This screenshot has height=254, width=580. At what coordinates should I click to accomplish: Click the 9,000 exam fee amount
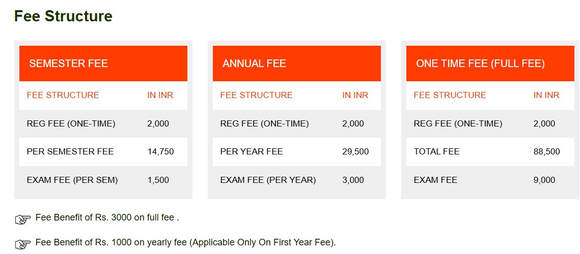click(544, 180)
